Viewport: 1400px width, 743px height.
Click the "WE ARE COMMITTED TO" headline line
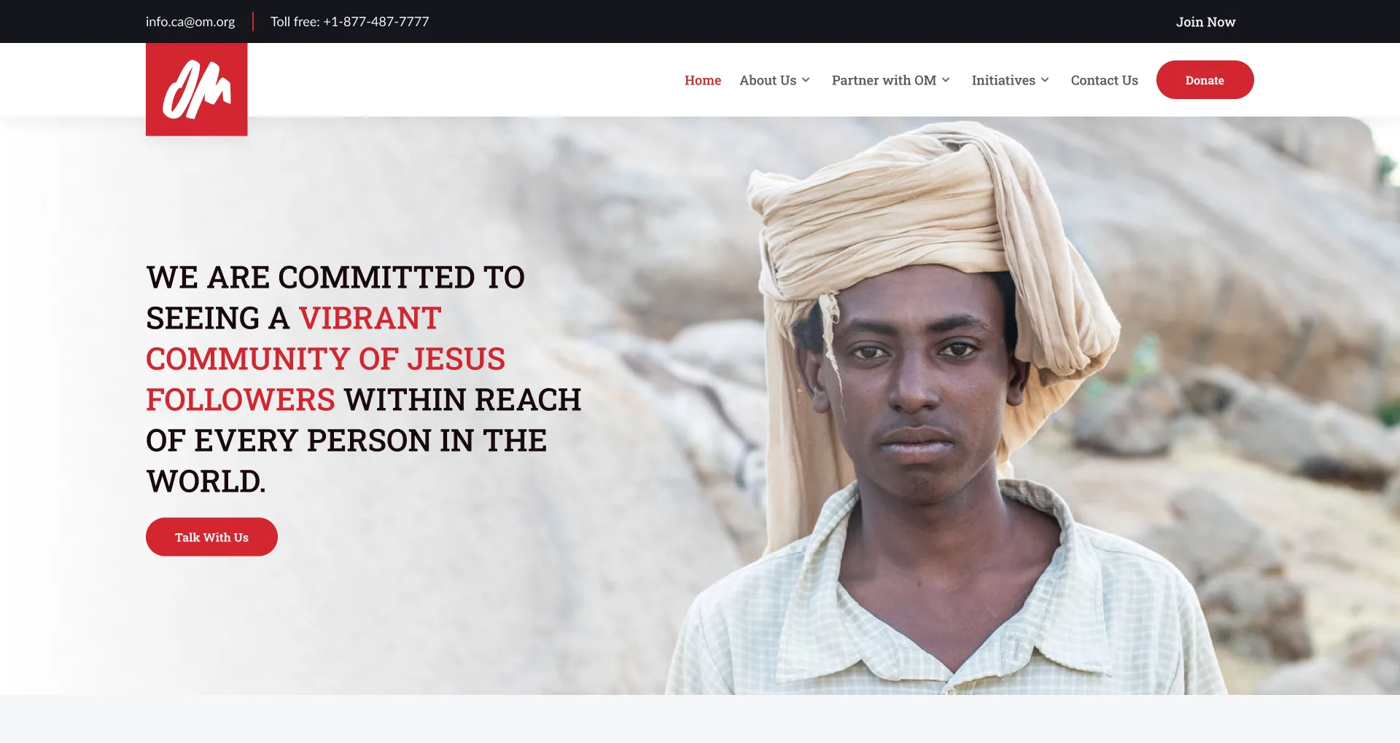click(335, 278)
